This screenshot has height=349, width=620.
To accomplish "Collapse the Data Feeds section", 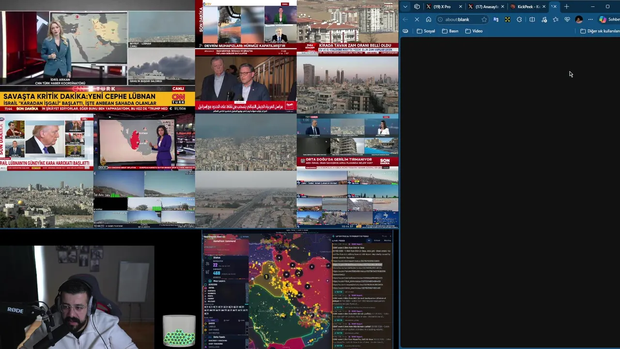I will coord(205,337).
